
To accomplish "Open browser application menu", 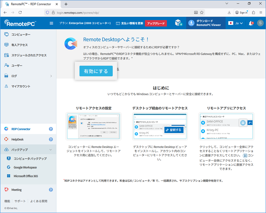I will point(261,12).
